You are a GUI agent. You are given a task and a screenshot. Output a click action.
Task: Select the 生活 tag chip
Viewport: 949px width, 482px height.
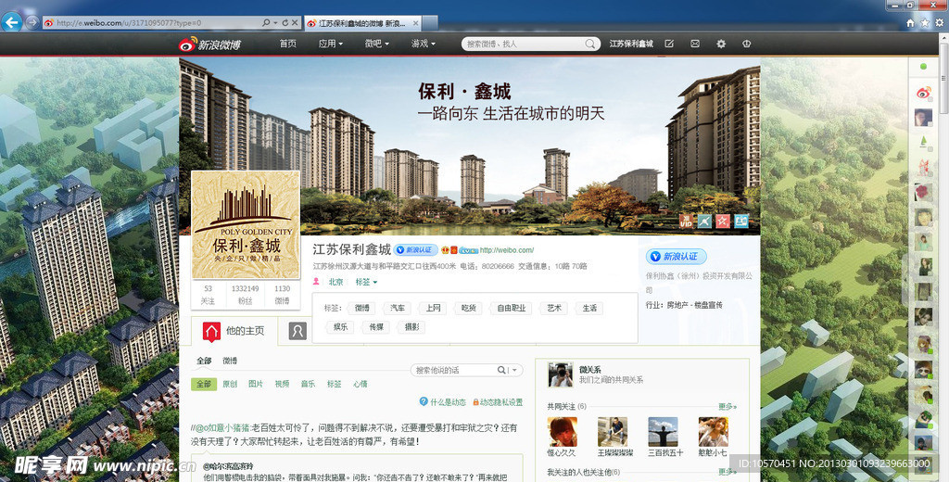[x=589, y=309]
